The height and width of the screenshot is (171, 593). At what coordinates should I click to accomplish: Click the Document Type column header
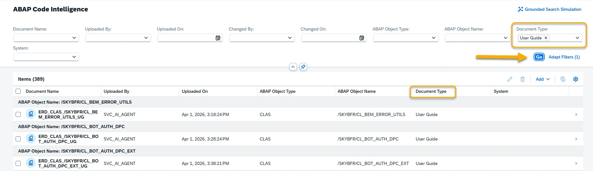tap(431, 91)
